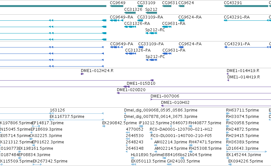Click the RH63711.5prime EST label

coord(242,110)
